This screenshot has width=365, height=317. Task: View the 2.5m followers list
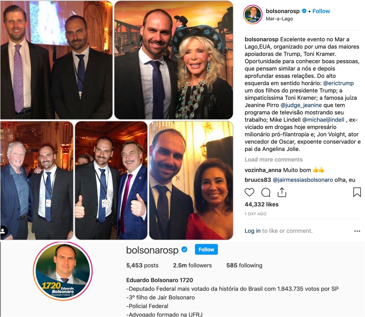pos(192,265)
